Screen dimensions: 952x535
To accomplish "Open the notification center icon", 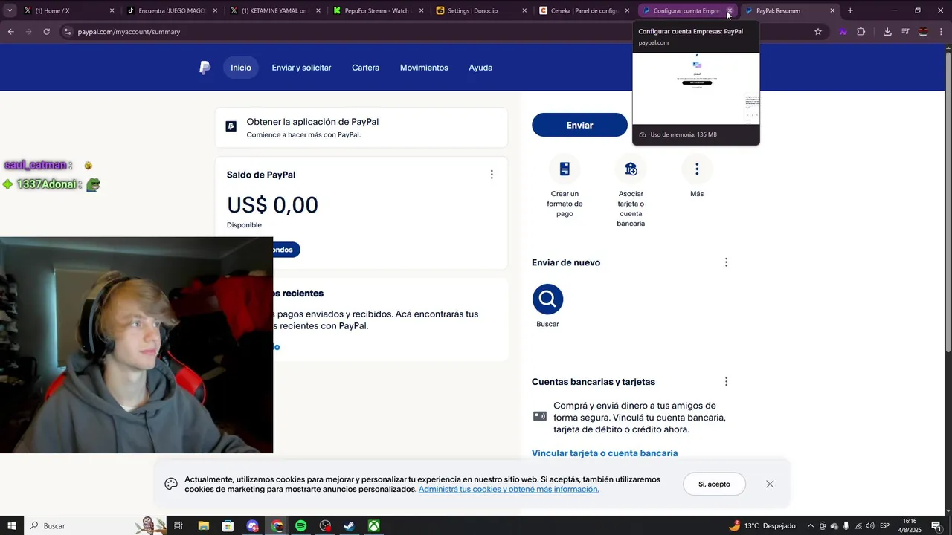I will pyautogui.click(x=936, y=525).
